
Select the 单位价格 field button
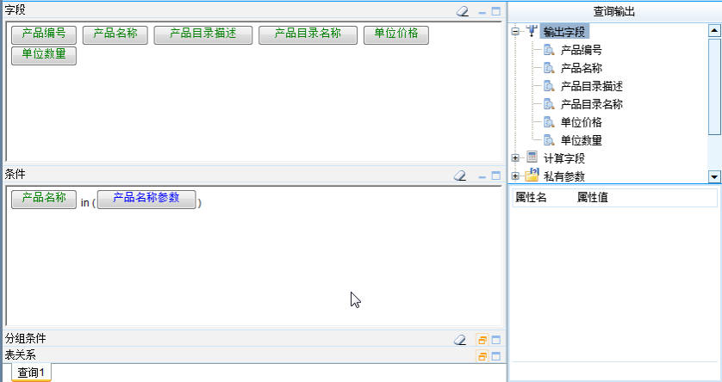coord(396,35)
